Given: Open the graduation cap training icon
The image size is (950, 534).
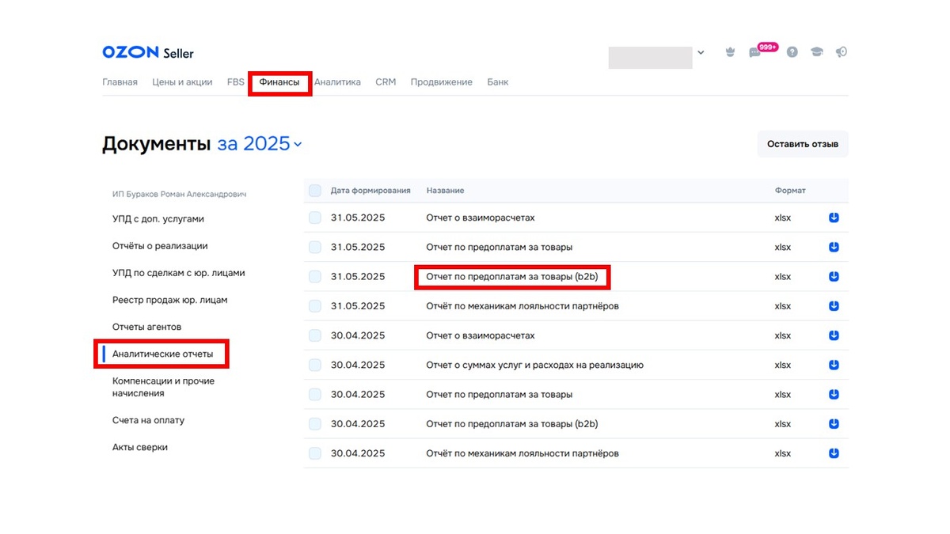Looking at the screenshot, I should click(816, 52).
